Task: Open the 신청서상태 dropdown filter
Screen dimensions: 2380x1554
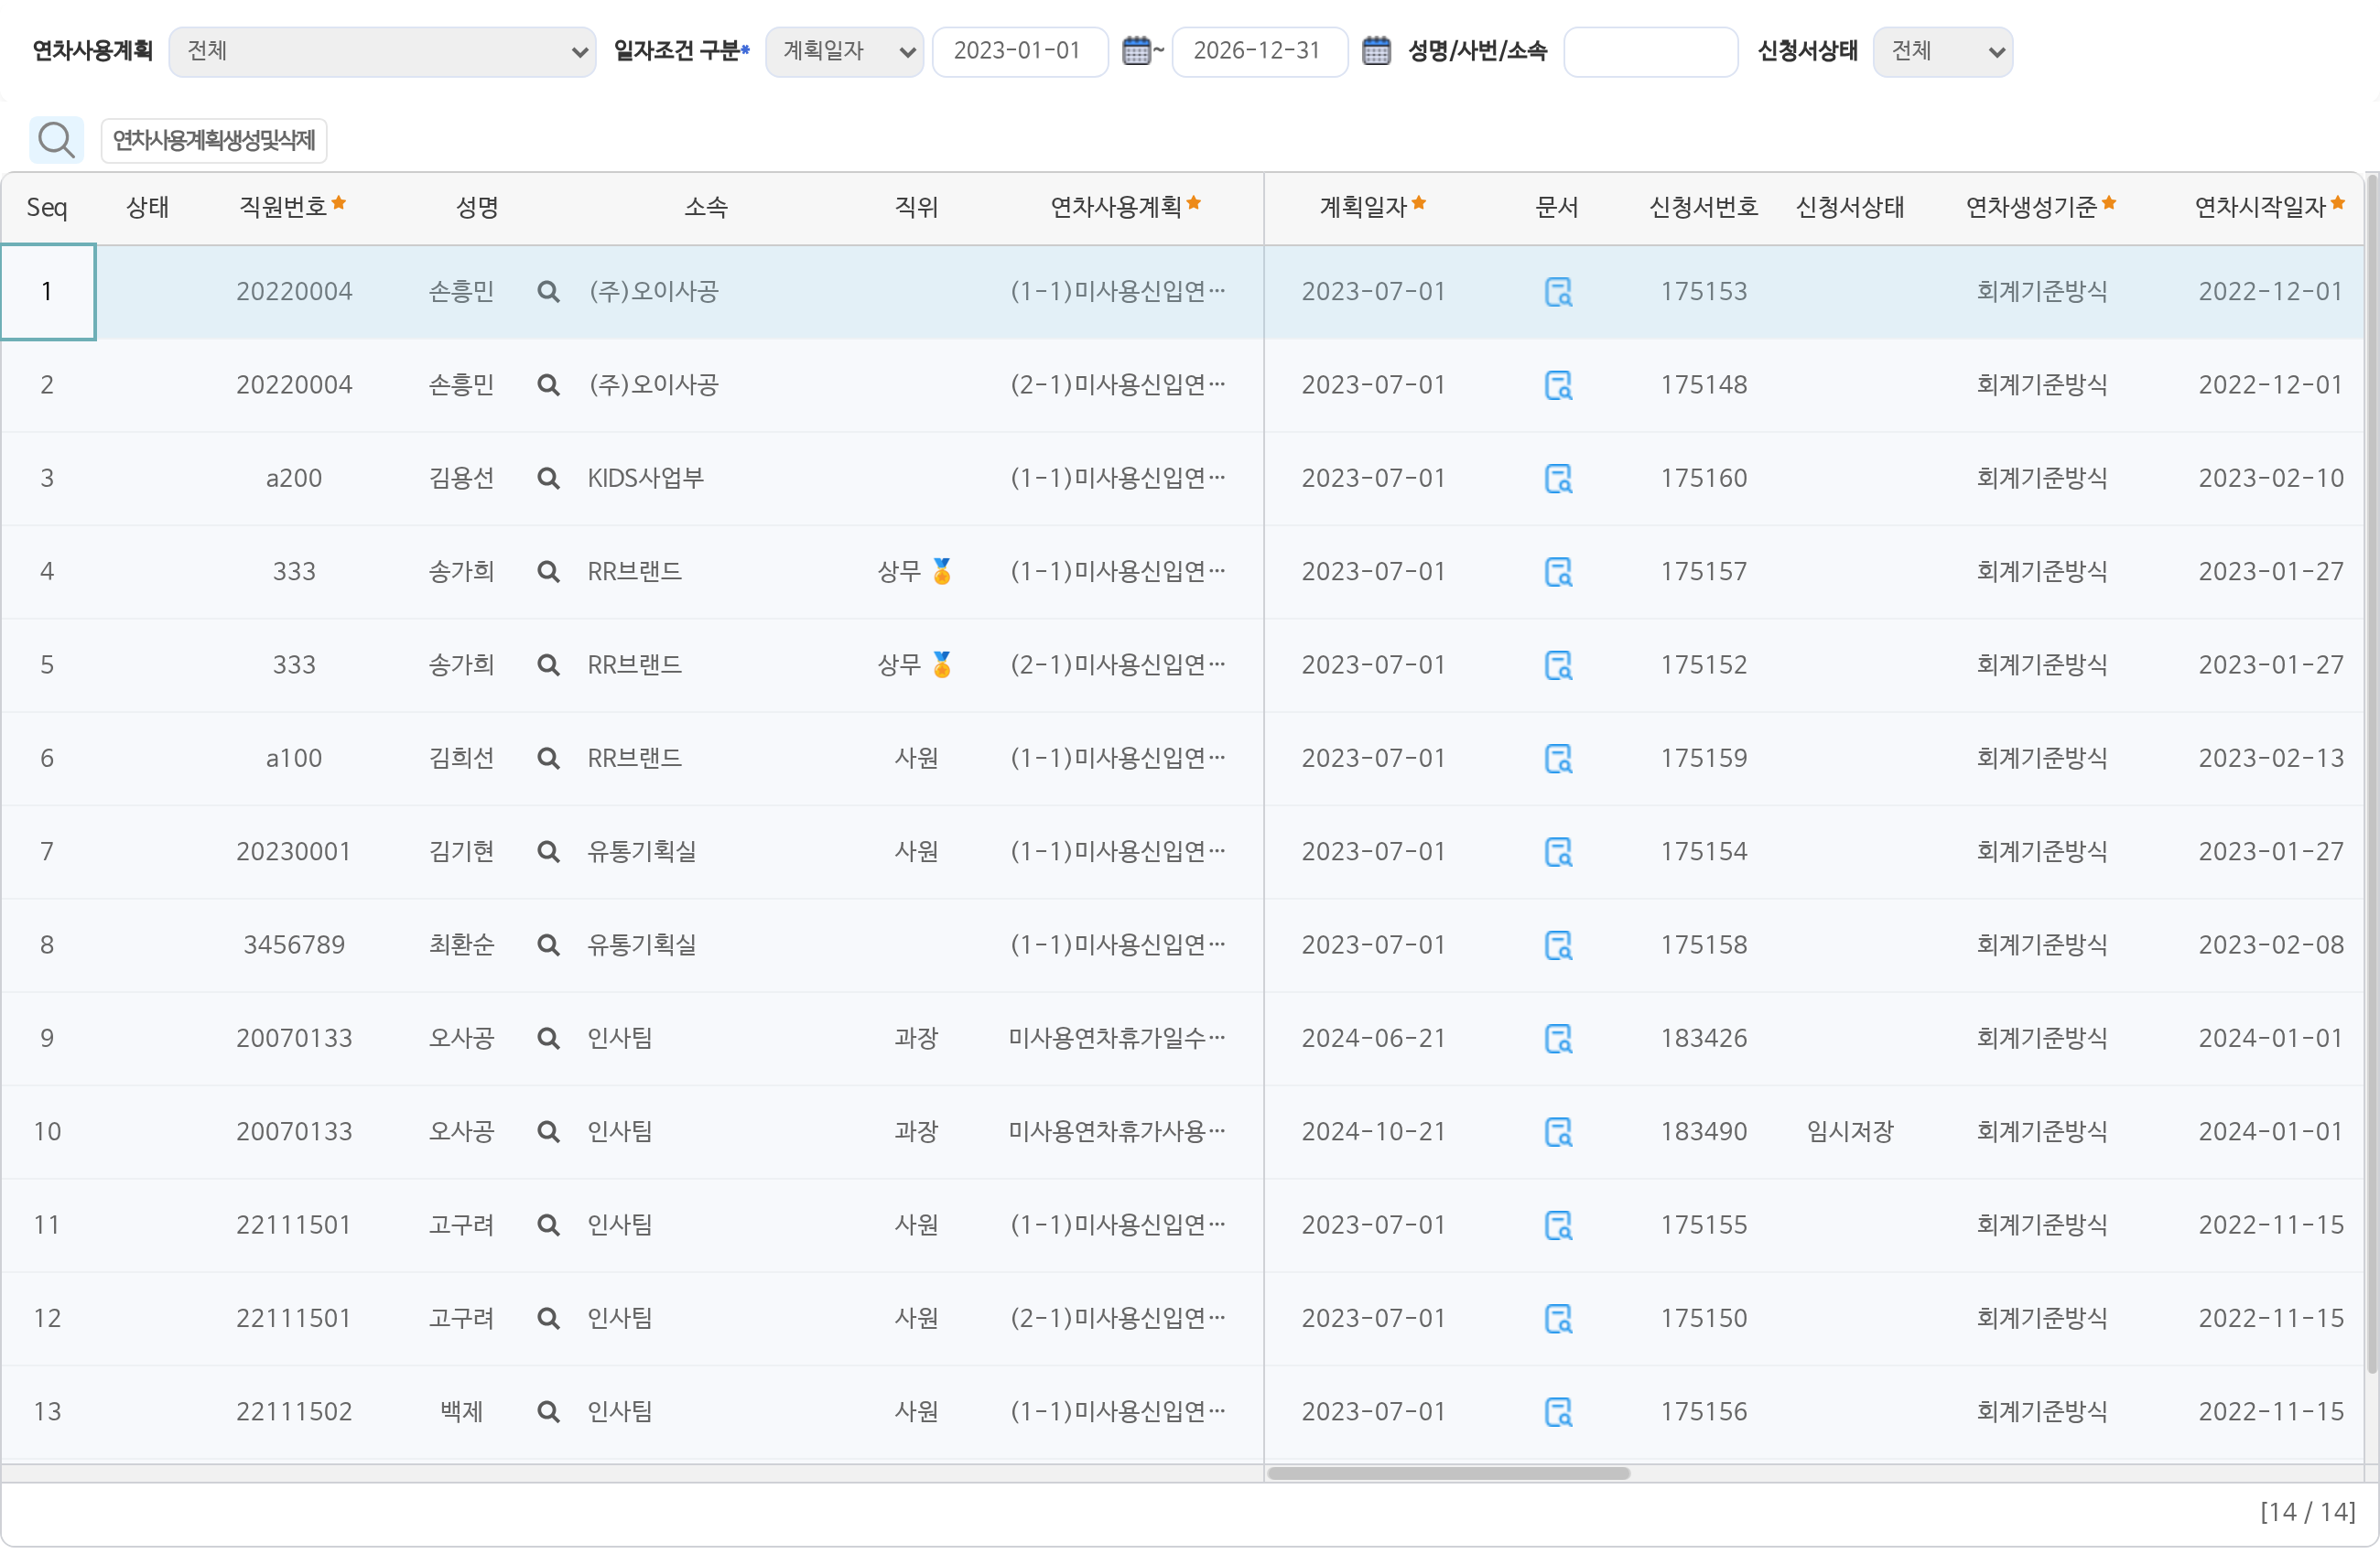Action: [x=1942, y=51]
